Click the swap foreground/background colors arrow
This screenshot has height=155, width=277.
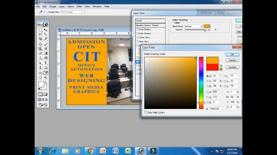[46, 82]
